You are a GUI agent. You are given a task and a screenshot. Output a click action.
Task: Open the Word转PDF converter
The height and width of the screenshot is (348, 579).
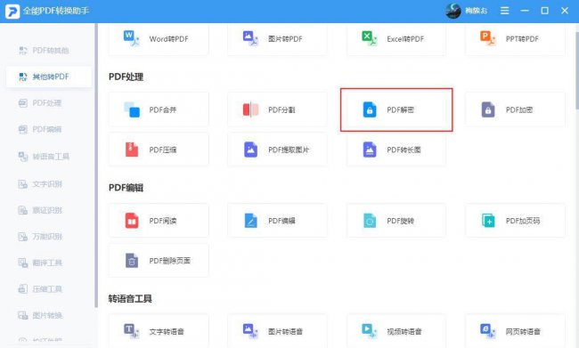tap(159, 39)
